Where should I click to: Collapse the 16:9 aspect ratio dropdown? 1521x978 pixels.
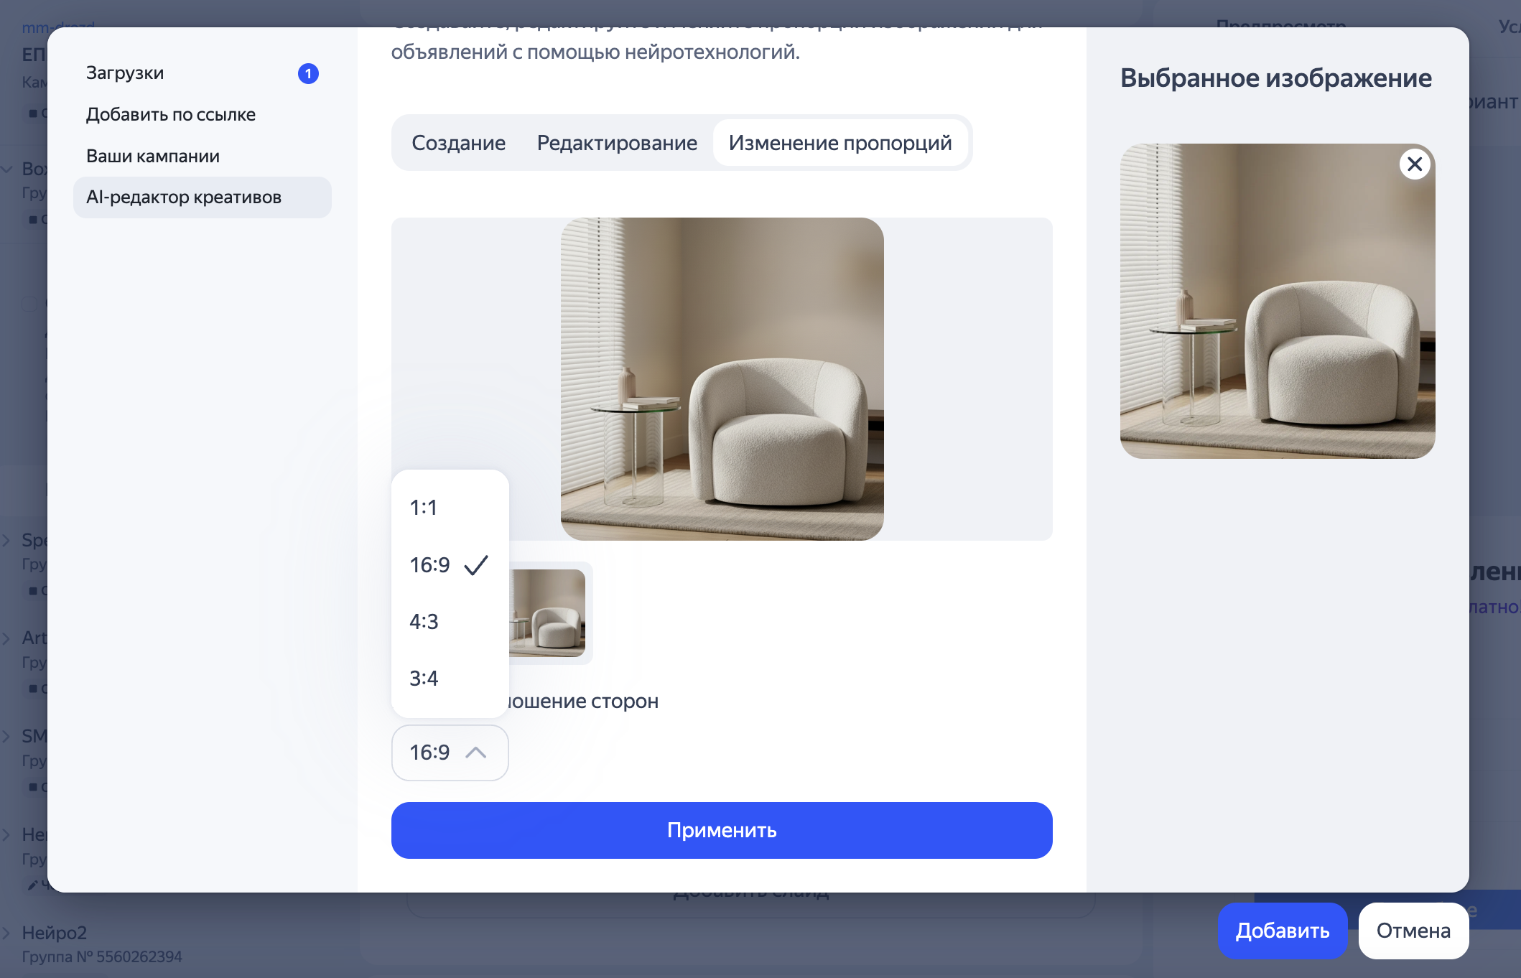(450, 753)
